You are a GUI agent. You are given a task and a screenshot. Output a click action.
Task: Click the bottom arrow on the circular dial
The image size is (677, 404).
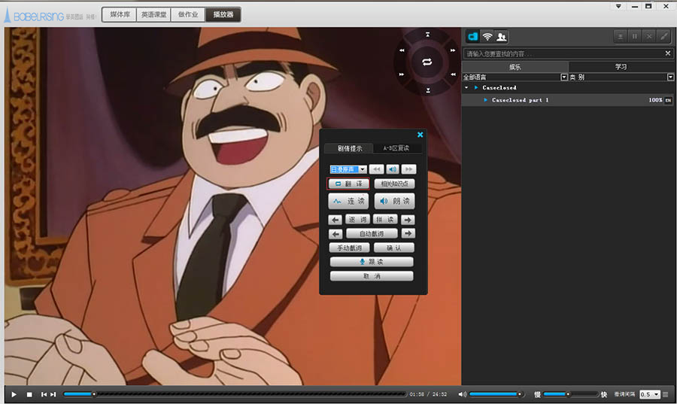pos(428,90)
